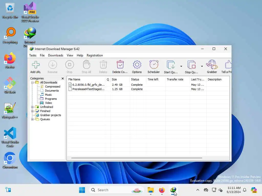Select the Compressed category

pyautogui.click(x=53, y=87)
